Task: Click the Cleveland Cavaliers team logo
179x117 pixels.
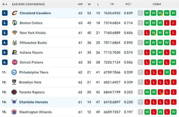Action: [15, 13]
